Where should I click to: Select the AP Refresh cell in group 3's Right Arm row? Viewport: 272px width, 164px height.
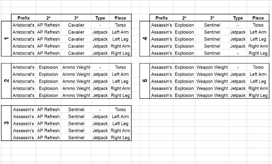pos(49,130)
